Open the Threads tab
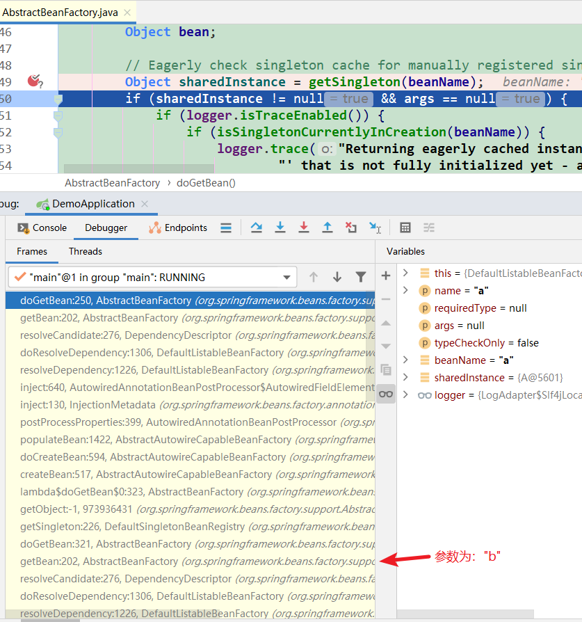 pyautogui.click(x=86, y=251)
